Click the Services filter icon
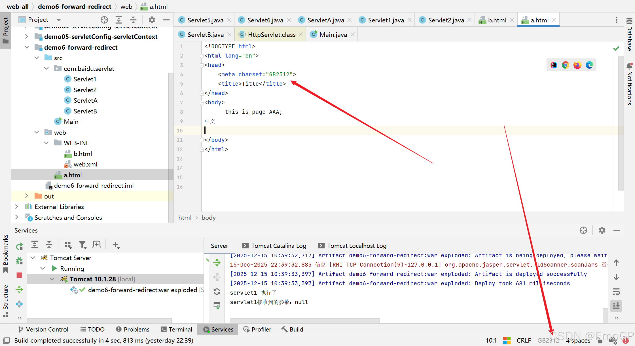This screenshot has width=635, height=346. 82,245
